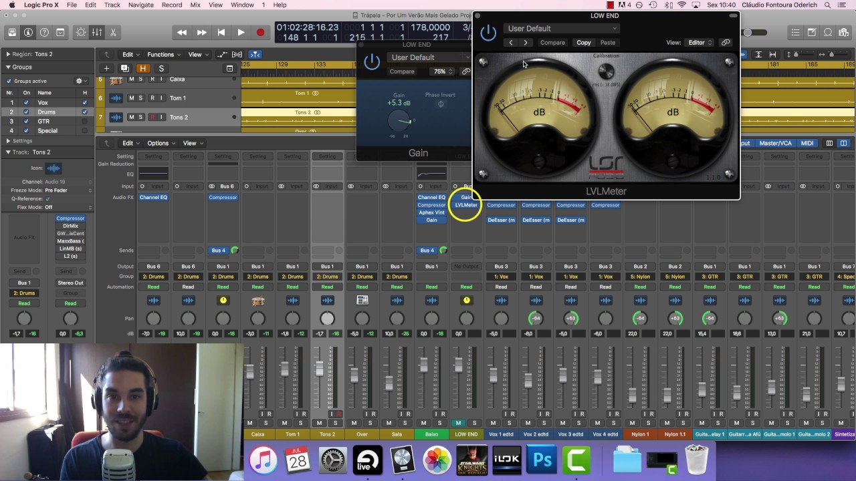856x481 pixels.
Task: Click the Duplicate Track icon
Action: click(124, 68)
